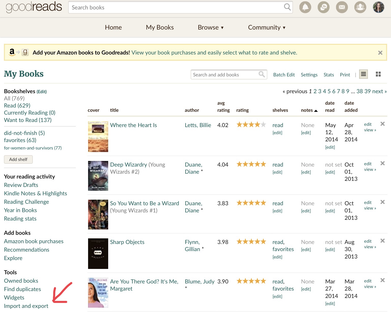391x314 pixels.
Task: Sort by date added column header
Action: click(x=351, y=106)
